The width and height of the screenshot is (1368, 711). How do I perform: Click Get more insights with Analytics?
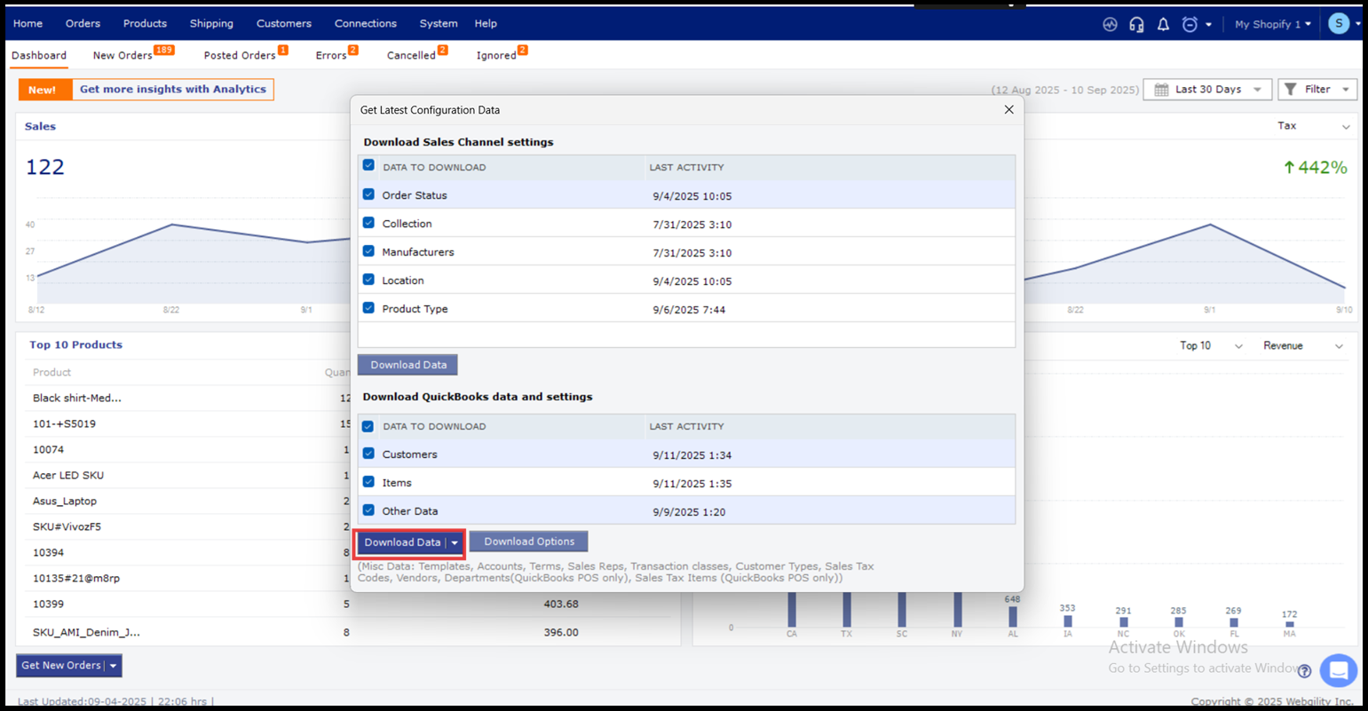[172, 90]
